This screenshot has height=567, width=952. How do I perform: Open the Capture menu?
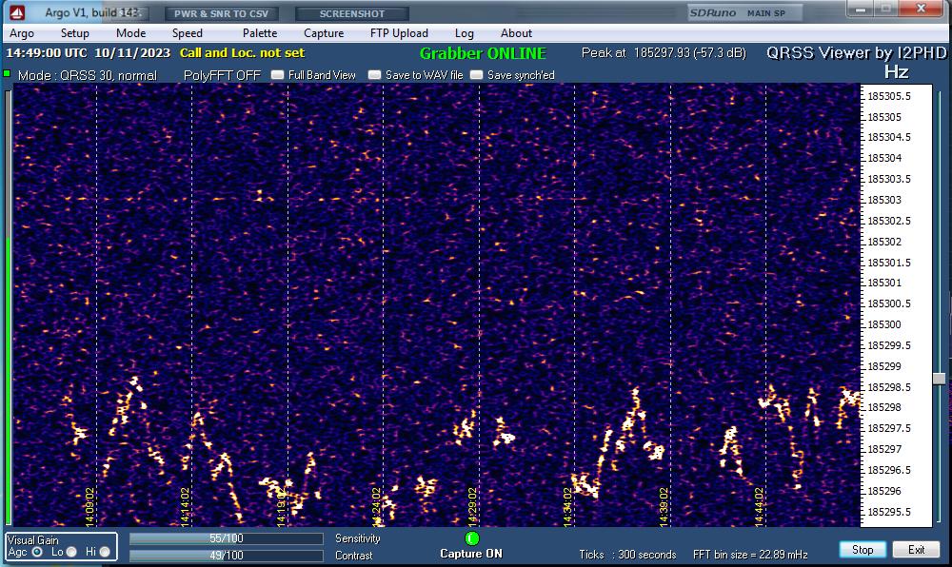324,33
